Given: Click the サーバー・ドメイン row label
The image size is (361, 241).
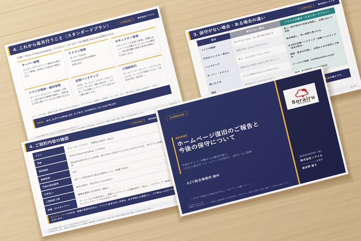Looking at the screenshot, I should click(218, 74).
